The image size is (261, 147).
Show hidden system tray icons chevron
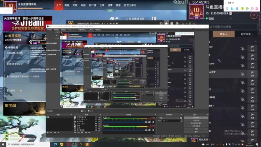pyautogui.click(x=217, y=144)
